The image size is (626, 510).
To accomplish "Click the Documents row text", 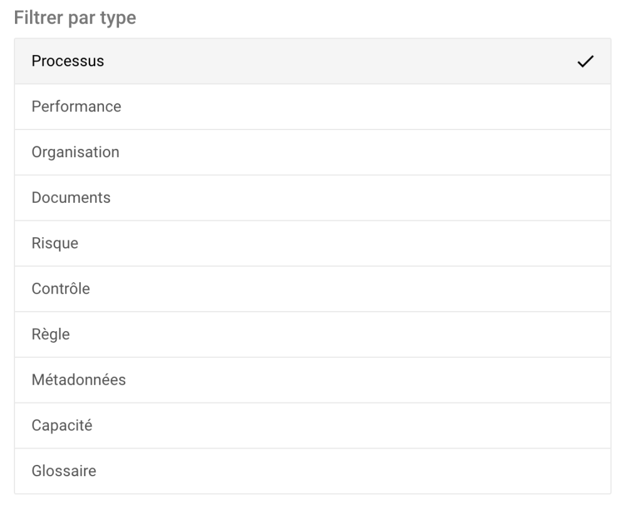I will (x=71, y=198).
